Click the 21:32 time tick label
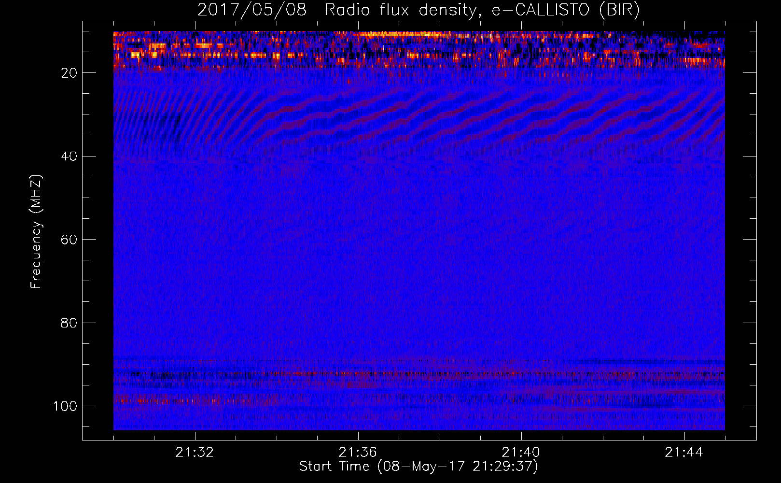The width and height of the screenshot is (781, 483). point(195,453)
